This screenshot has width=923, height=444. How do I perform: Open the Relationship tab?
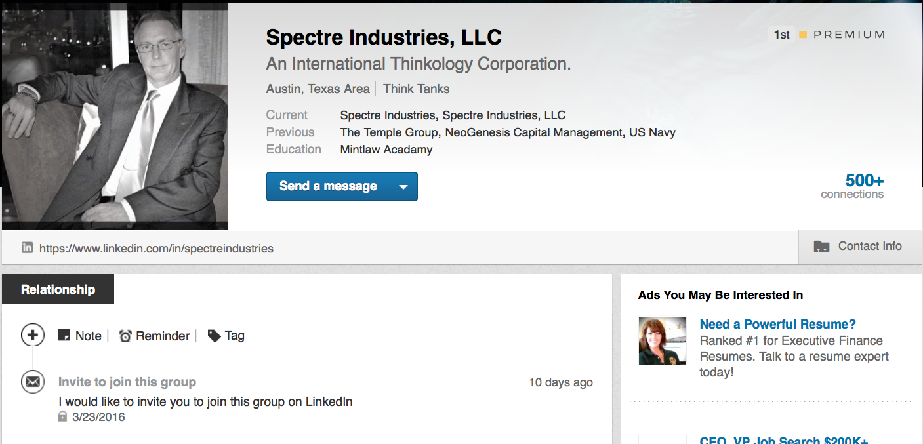(58, 289)
